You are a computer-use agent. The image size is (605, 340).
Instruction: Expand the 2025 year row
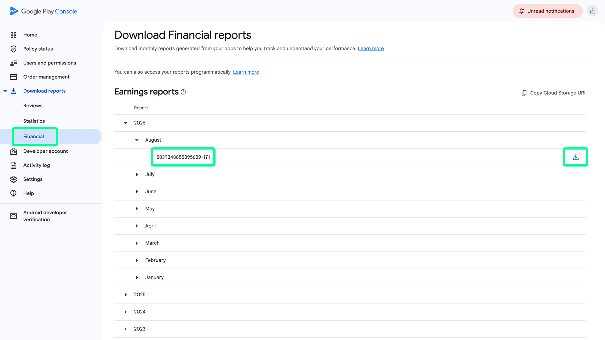point(126,295)
